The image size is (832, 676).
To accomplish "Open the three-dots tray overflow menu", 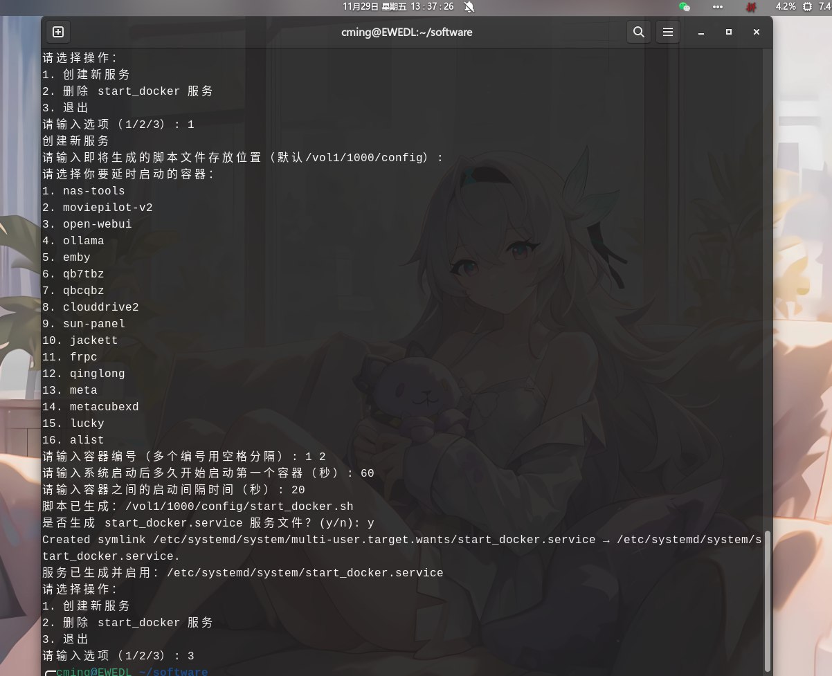I will click(717, 6).
